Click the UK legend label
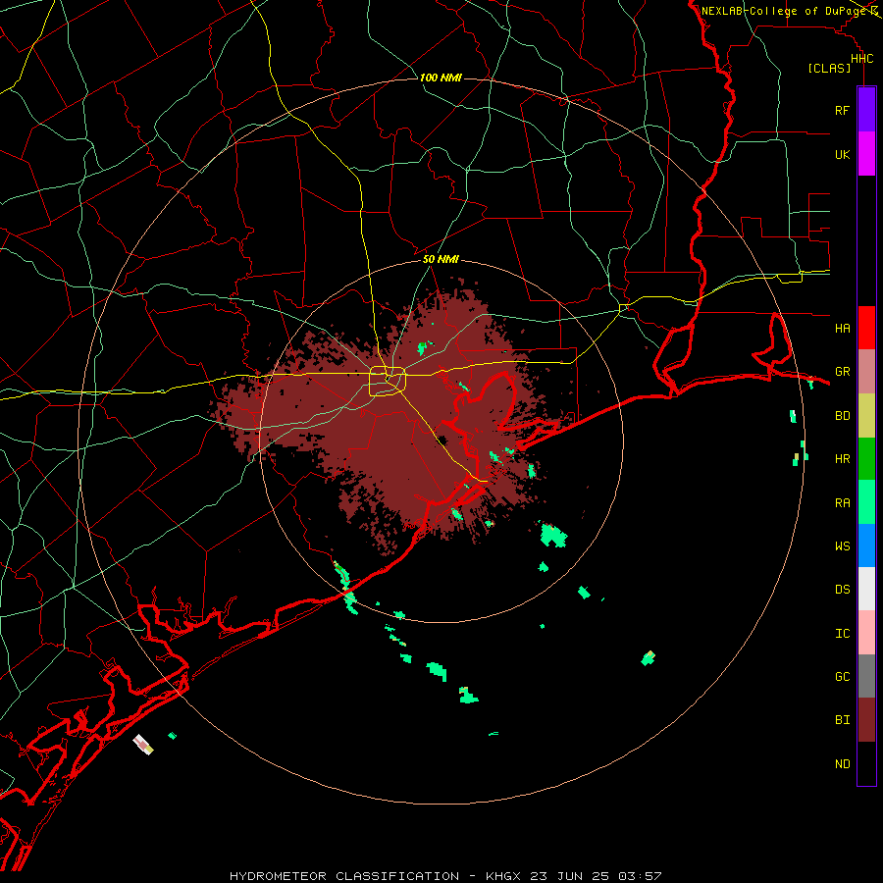This screenshot has width=883, height=883. point(842,155)
